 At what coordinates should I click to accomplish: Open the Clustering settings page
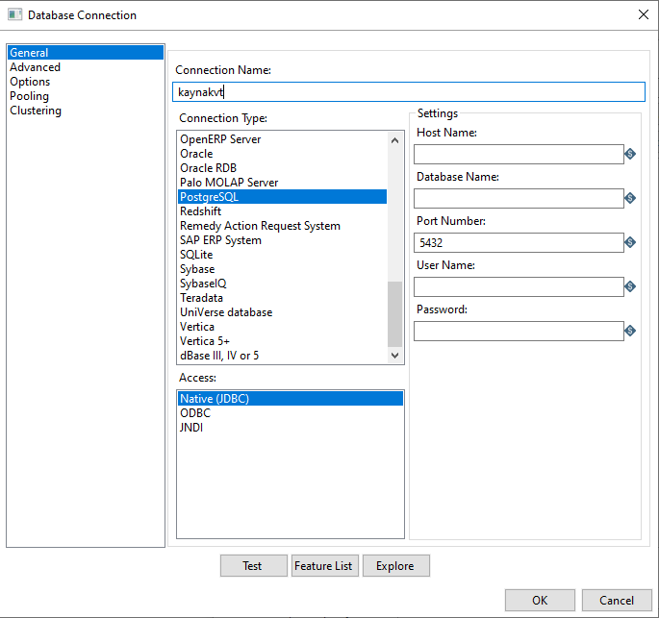(x=86, y=111)
